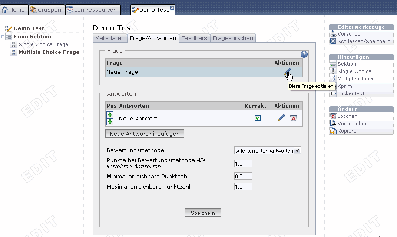Click the Neue Antwort hinzufügen button
Screen dimensions: 397x237
(x=145, y=134)
